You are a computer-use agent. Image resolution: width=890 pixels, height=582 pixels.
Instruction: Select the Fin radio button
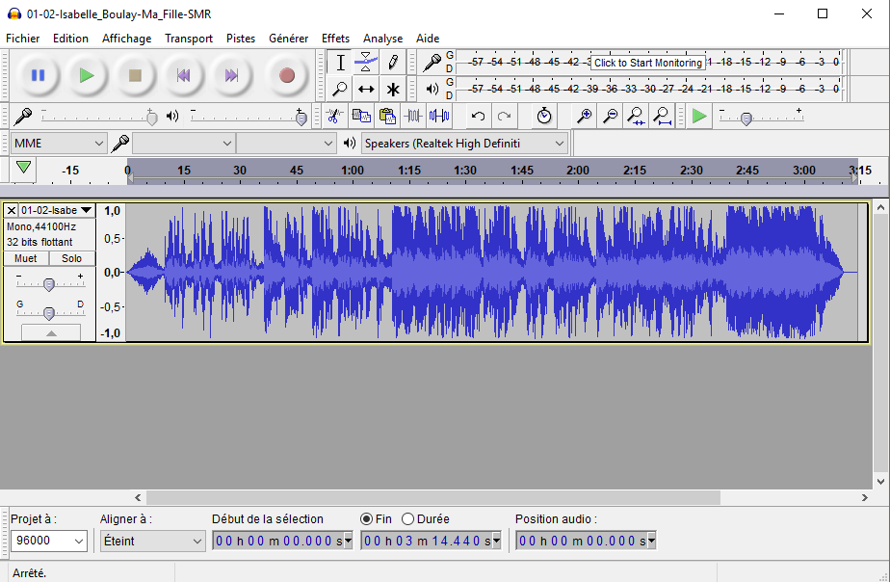(x=367, y=519)
